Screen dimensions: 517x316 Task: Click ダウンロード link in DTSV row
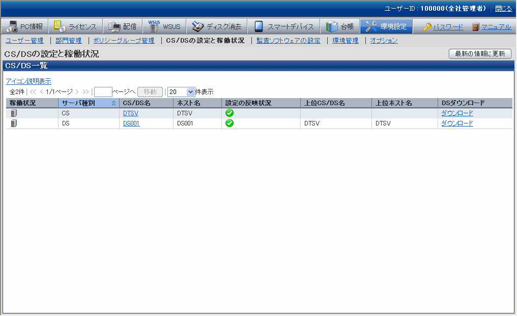tap(457, 113)
